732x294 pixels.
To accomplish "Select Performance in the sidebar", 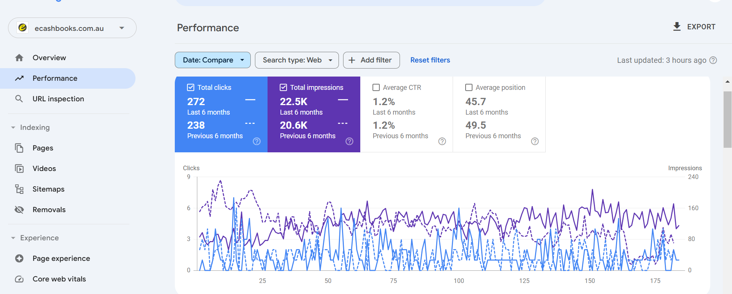I will pyautogui.click(x=55, y=78).
